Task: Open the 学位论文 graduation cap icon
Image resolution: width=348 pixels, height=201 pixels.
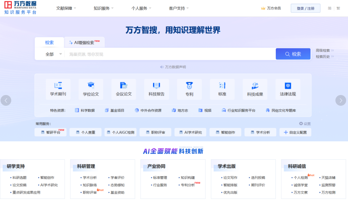Action: click(x=91, y=85)
